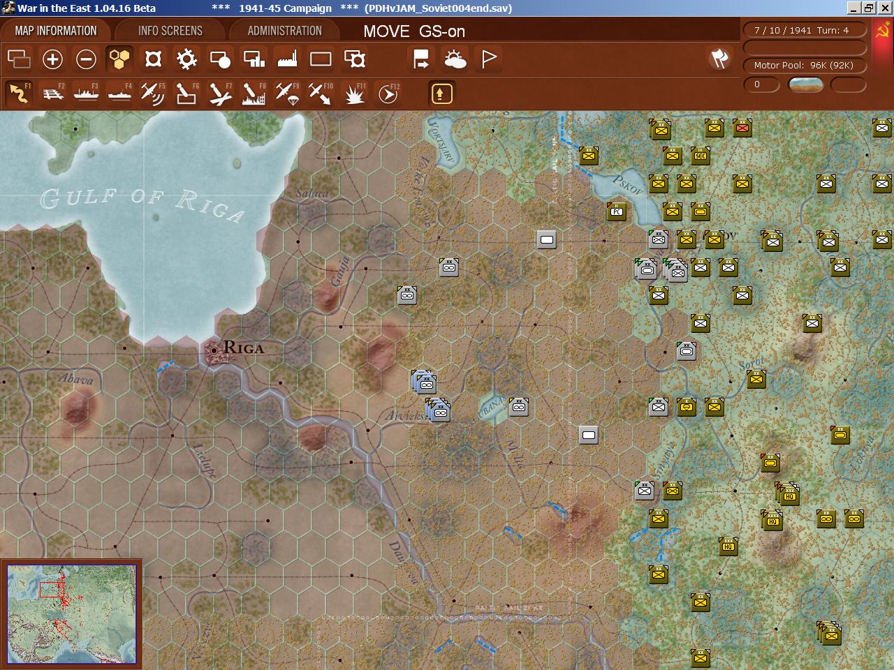Select the F9 air transport mode
Screen dimensions: 894x670
(x=287, y=94)
